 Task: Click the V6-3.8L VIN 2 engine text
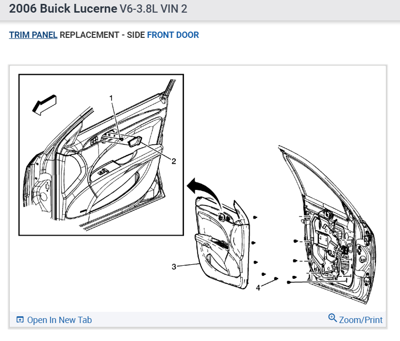153,9
